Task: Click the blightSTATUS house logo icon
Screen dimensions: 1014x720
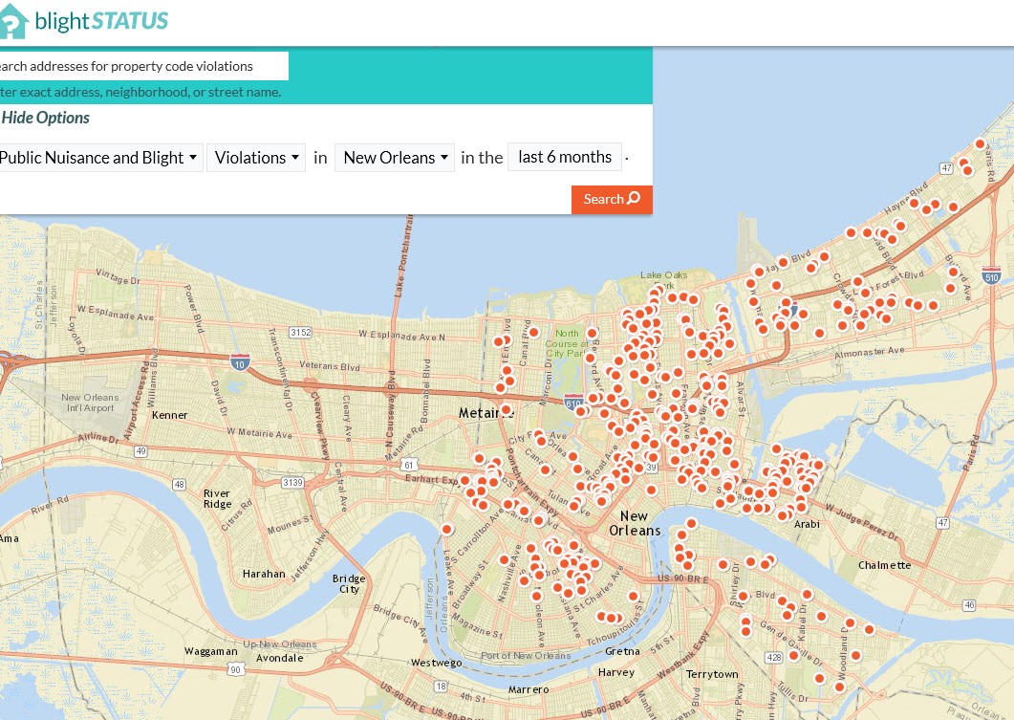Action: tap(12, 20)
